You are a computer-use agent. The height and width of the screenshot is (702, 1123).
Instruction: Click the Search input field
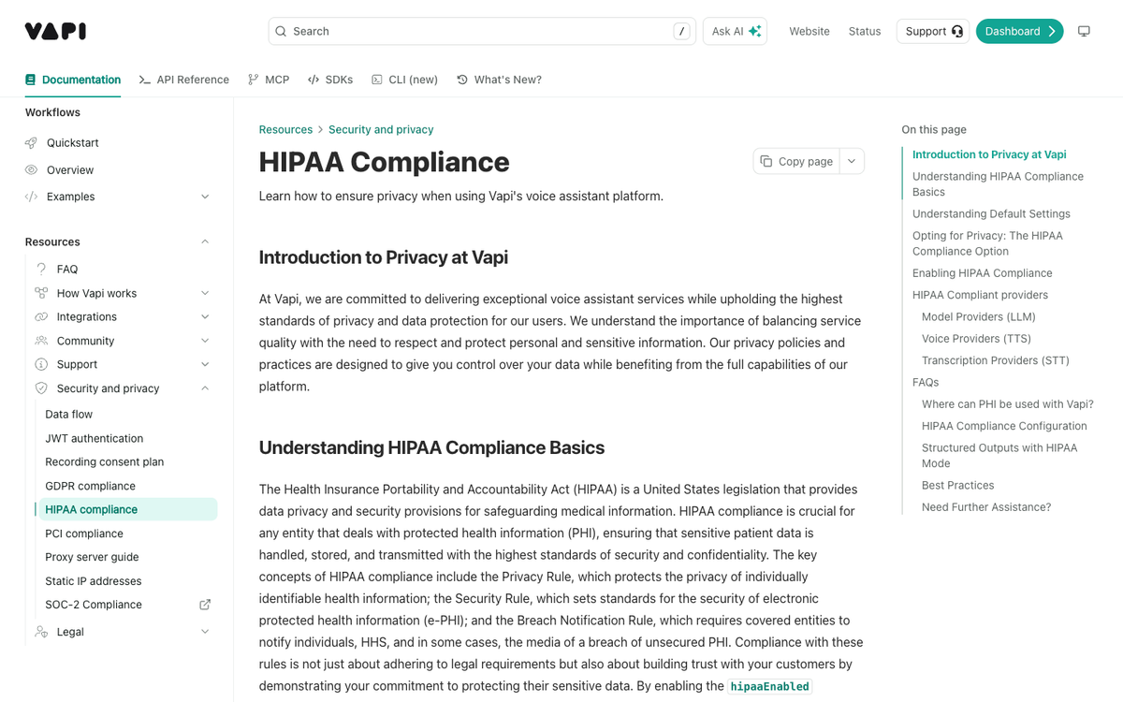(x=482, y=31)
